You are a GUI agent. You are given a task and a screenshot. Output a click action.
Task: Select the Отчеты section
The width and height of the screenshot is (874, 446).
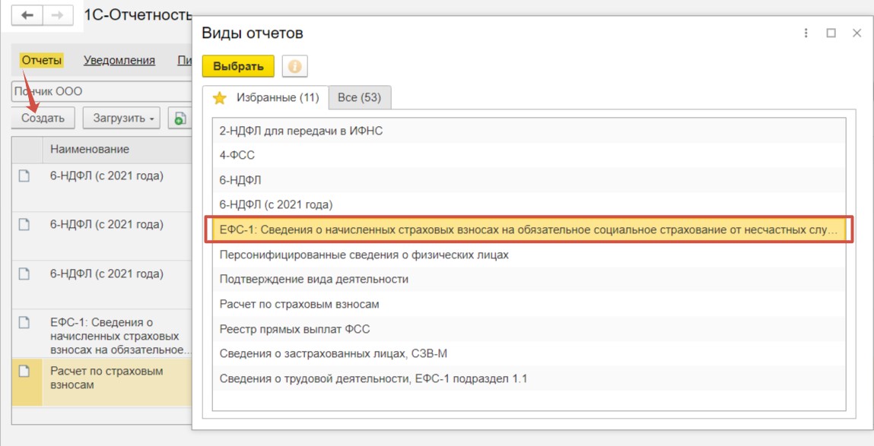[42, 60]
